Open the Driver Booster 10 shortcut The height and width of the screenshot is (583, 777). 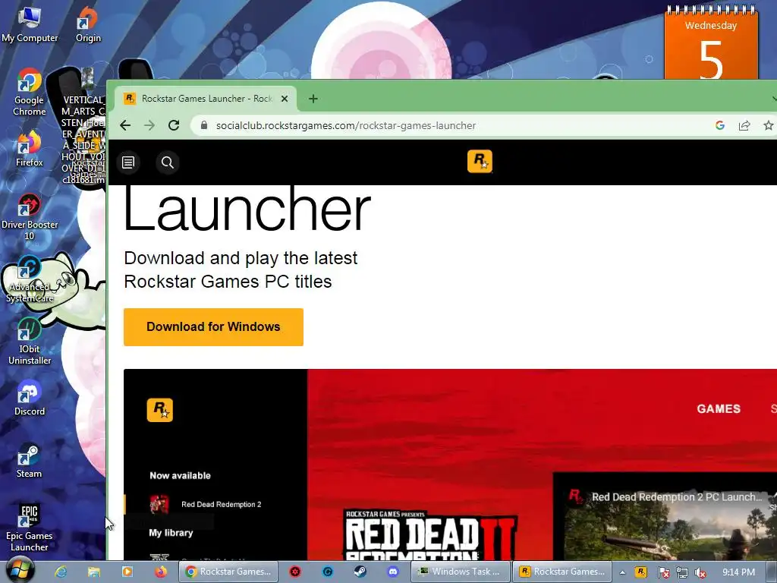30,216
